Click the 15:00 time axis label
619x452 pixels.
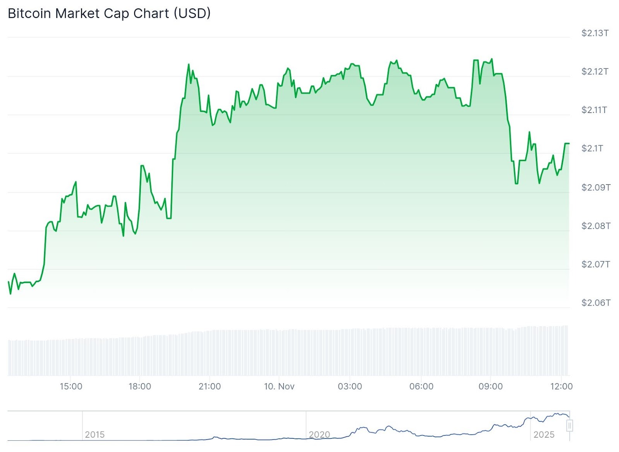(x=71, y=386)
